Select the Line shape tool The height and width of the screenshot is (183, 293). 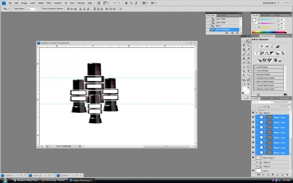[249, 75]
